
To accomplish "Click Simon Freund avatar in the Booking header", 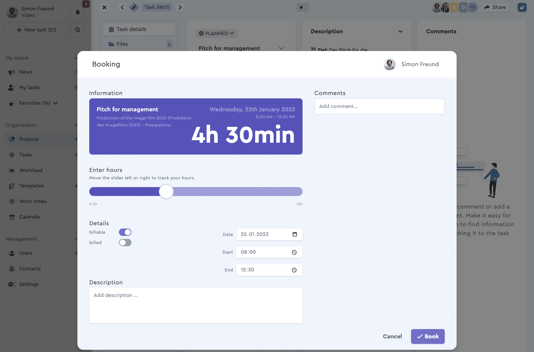I will tap(390, 64).
